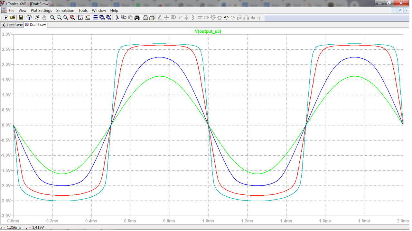Redo the last action
The width and height of the screenshot is (412, 231).
point(233,17)
